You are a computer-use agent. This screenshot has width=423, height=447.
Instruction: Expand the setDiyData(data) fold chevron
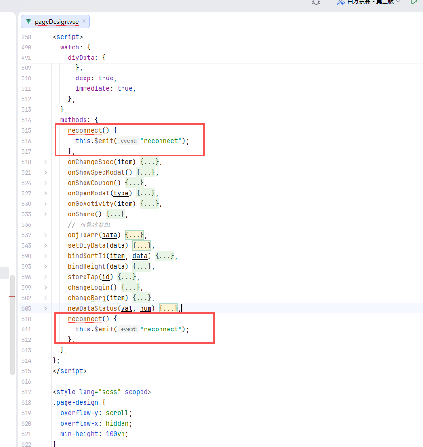click(x=45, y=245)
